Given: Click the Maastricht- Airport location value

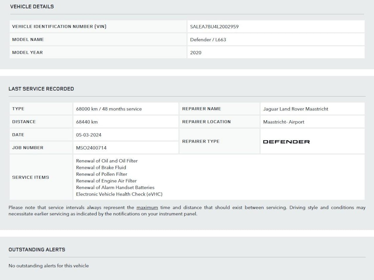Looking at the screenshot, I should (283, 122).
